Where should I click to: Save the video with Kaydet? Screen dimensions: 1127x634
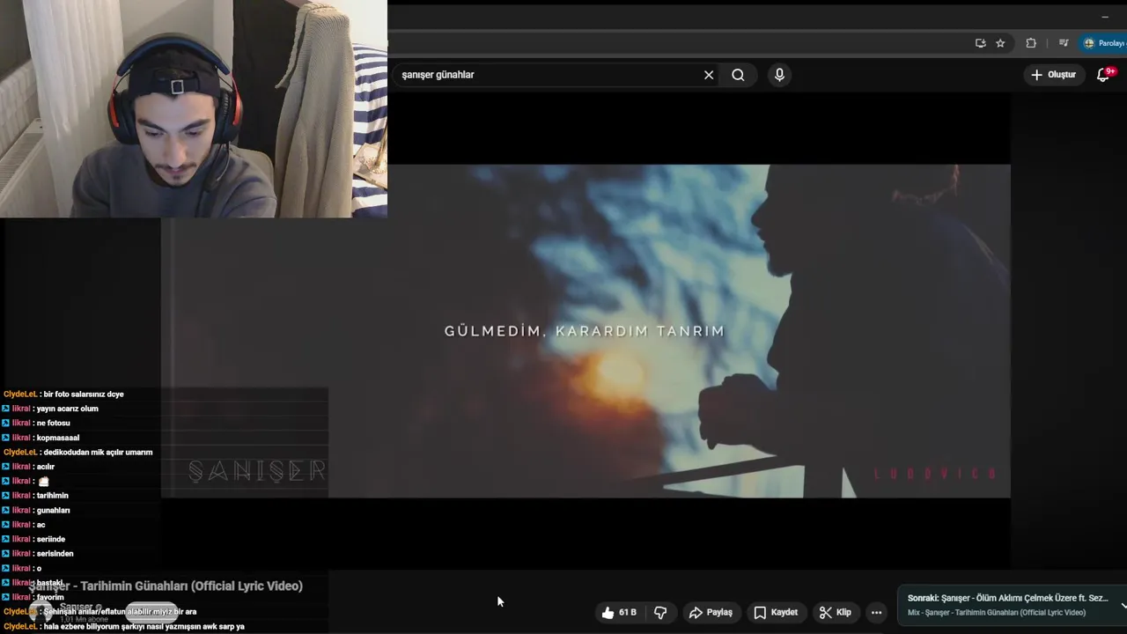pos(776,612)
